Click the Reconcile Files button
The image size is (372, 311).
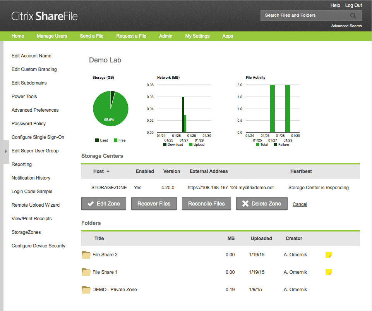click(x=206, y=204)
